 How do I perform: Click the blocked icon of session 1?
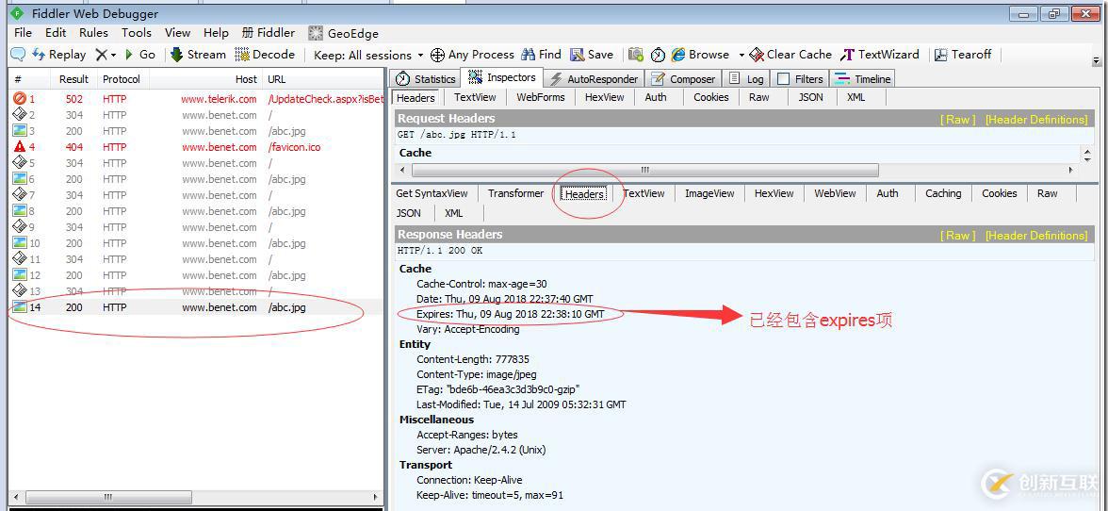[x=19, y=99]
